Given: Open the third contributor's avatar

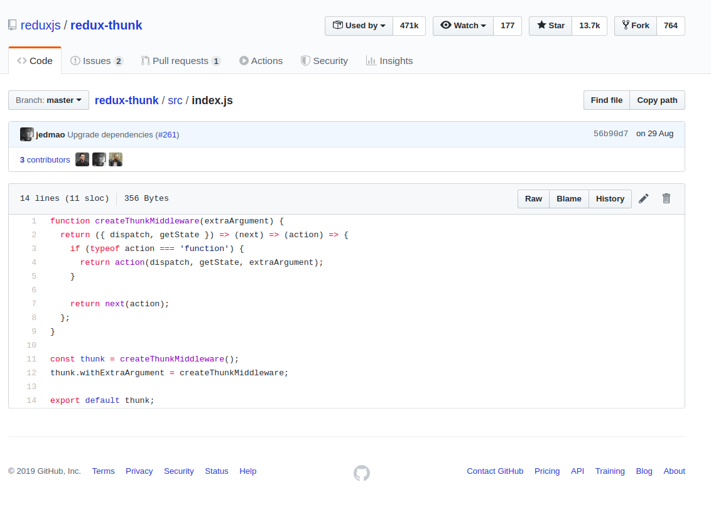Looking at the screenshot, I should tap(116, 159).
